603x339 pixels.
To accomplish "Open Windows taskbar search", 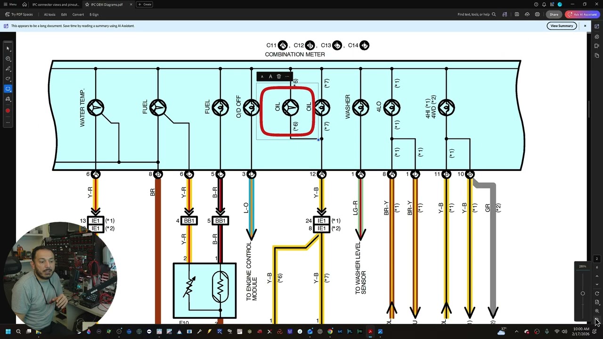I will point(18,331).
